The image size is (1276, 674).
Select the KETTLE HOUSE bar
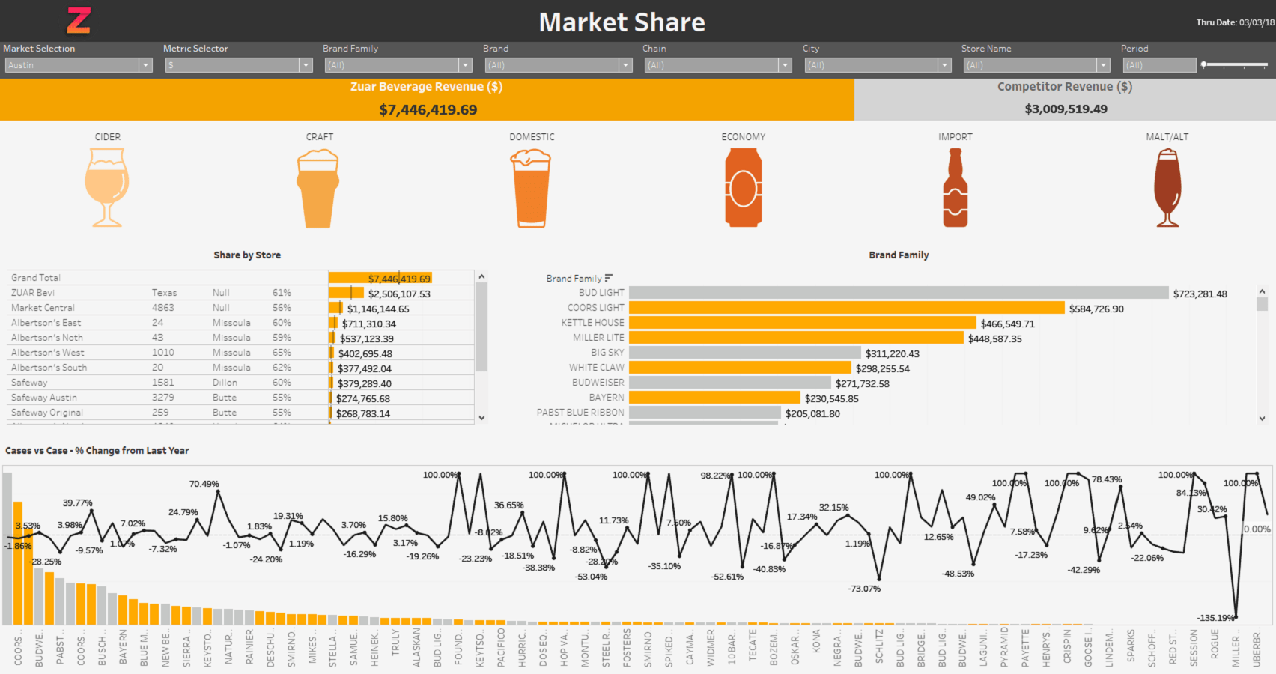(x=803, y=323)
